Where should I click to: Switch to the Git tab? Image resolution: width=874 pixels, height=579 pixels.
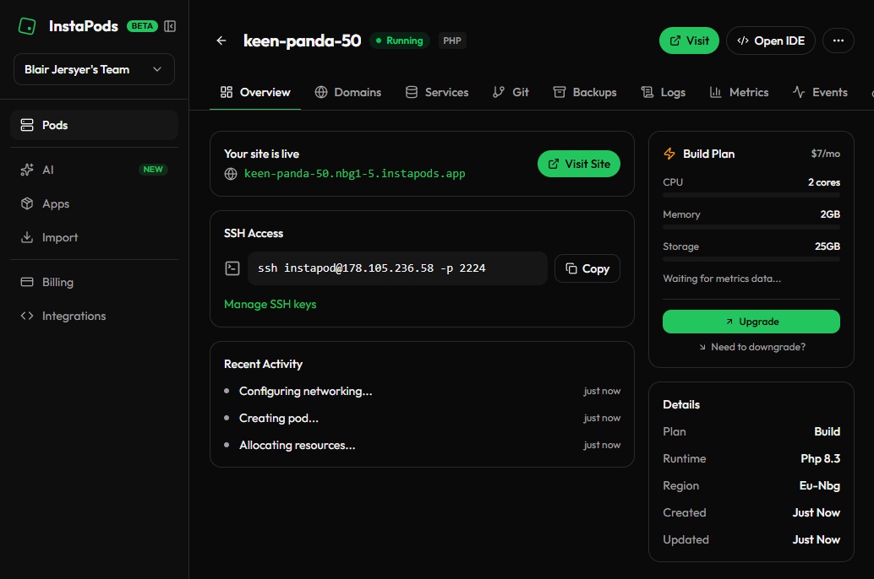click(511, 92)
